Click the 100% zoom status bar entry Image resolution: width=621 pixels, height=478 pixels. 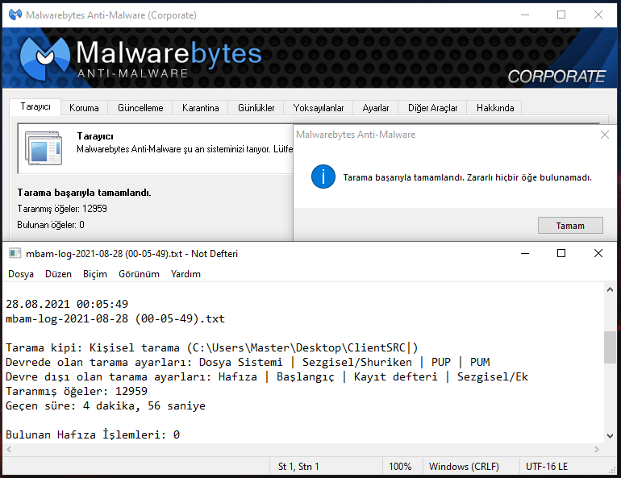click(x=400, y=467)
